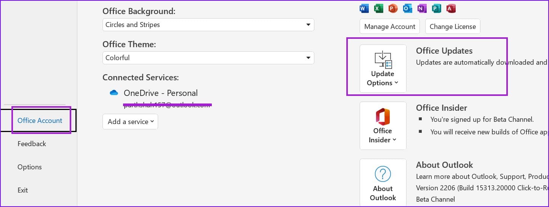Click the Word app icon
The height and width of the screenshot is (207, 549).
coord(364,8)
